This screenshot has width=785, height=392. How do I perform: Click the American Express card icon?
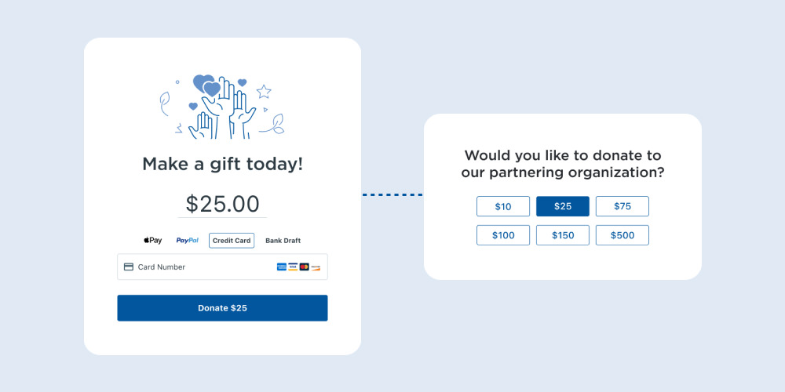click(282, 267)
